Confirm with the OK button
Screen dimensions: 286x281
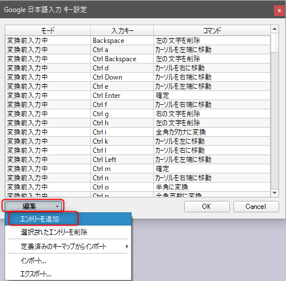coord(207,207)
